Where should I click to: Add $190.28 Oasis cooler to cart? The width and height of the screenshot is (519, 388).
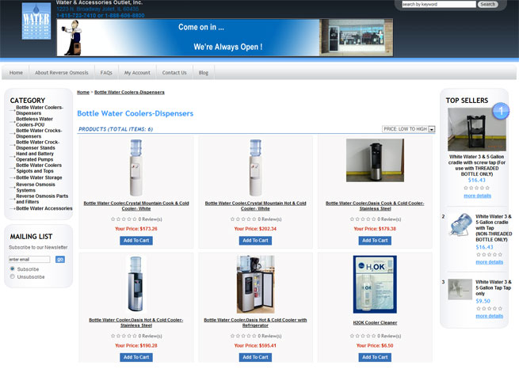136,357
